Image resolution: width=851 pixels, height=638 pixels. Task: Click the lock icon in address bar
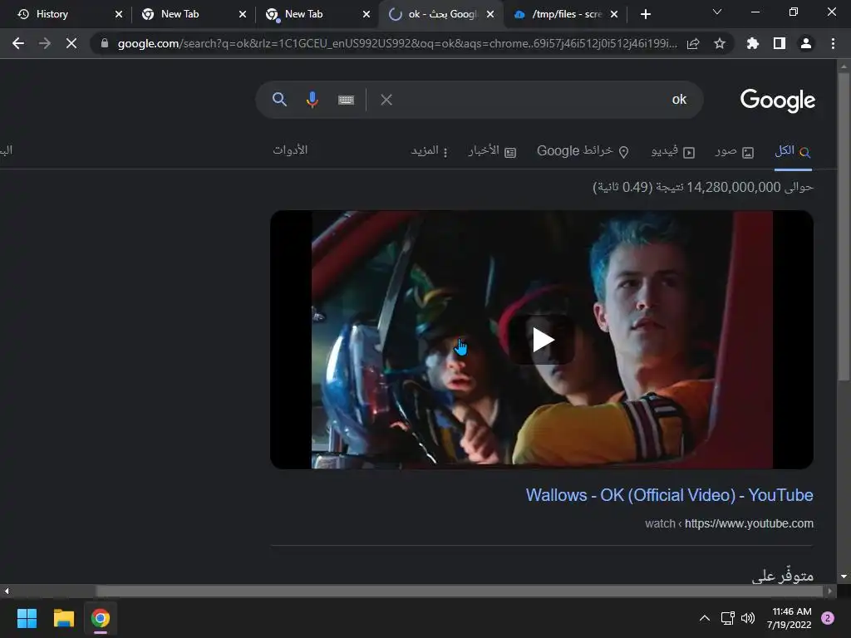point(105,43)
